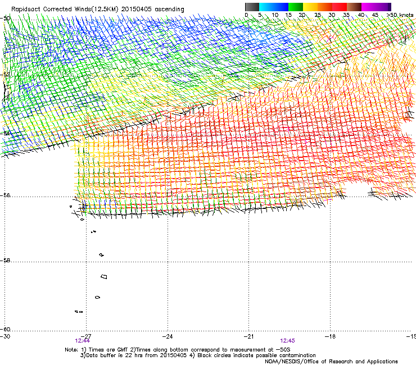
Task: Pick the purple 45-50 knots legend segment
Action: [383, 7]
